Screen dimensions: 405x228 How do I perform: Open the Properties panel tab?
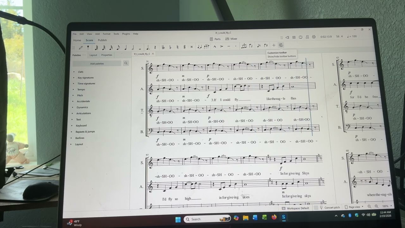[x=107, y=55]
